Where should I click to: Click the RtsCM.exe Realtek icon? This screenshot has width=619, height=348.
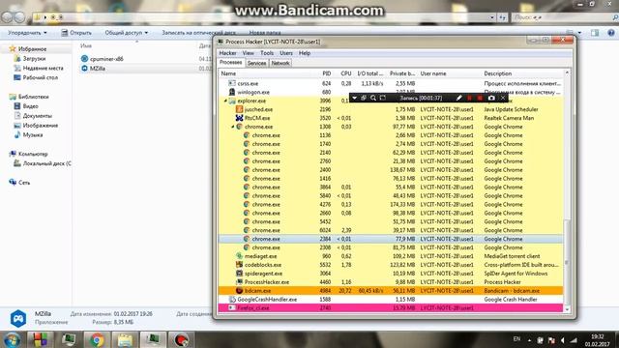[239, 118]
